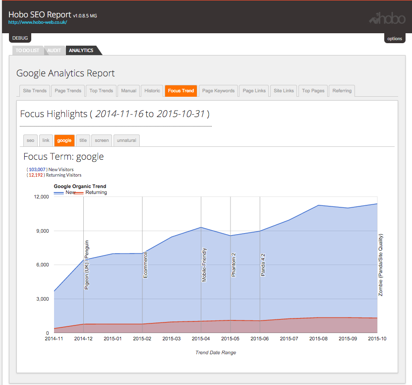
Task: Click the 2015-10 axis label
Action: tap(377, 339)
